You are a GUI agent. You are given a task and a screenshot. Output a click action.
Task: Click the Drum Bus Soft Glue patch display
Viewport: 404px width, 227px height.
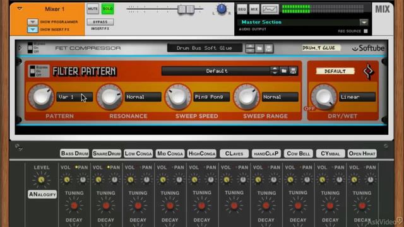tap(205, 48)
